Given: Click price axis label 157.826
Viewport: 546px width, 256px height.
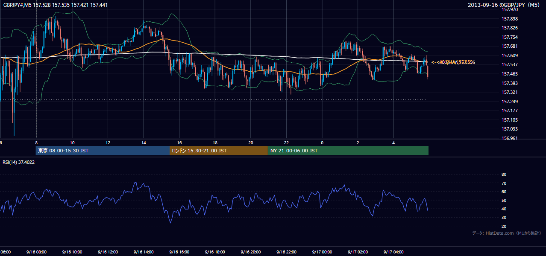Looking at the screenshot, I should (510, 28).
